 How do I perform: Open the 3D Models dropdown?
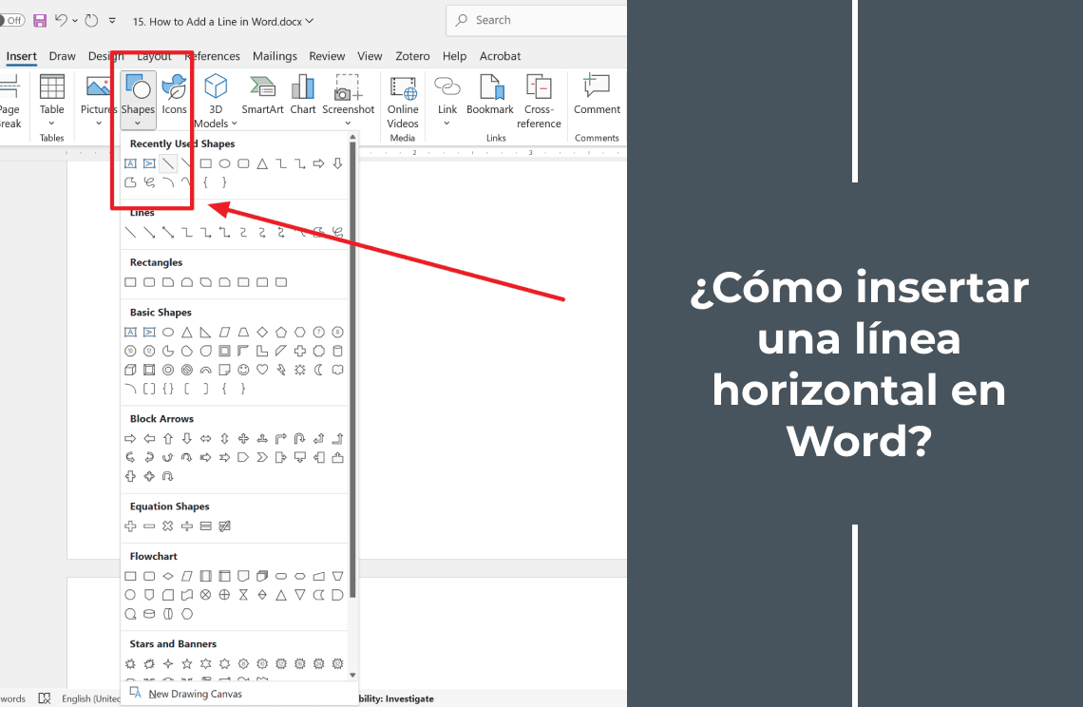click(216, 101)
